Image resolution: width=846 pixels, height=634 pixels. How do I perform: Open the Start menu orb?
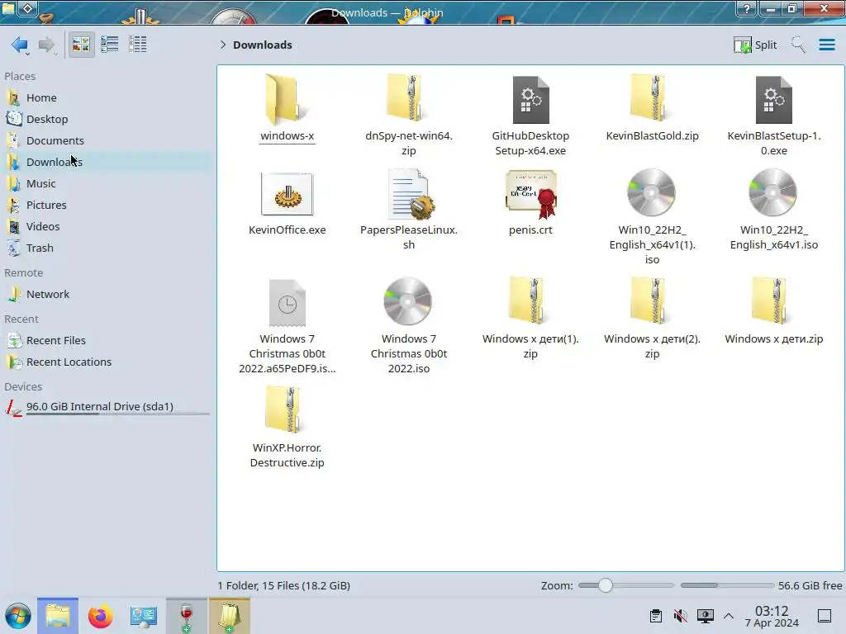click(18, 616)
